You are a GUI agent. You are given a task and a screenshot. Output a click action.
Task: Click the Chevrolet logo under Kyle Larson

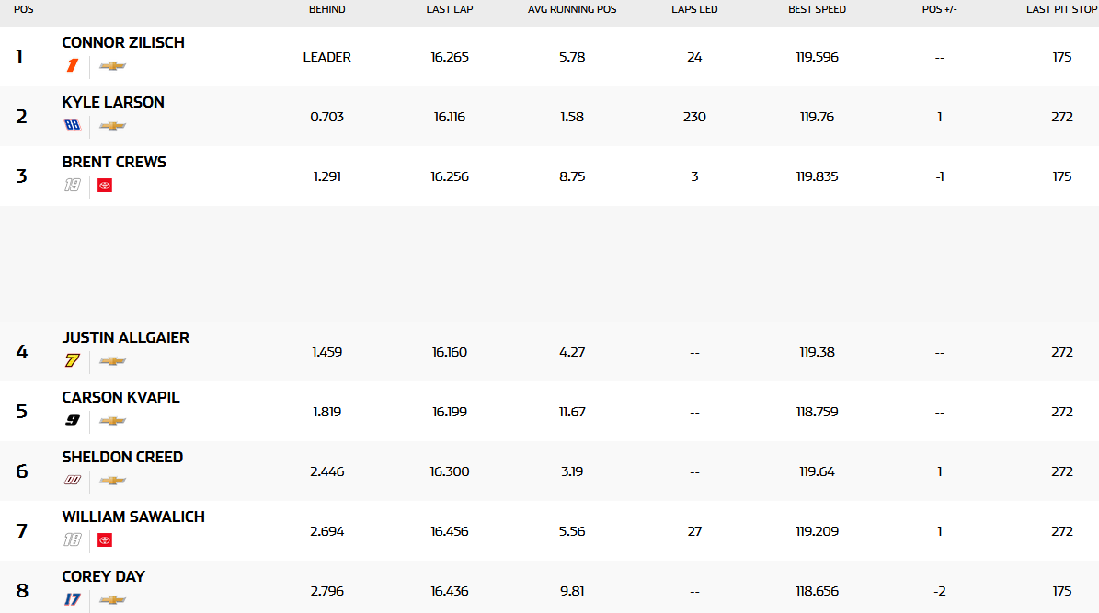pyautogui.click(x=112, y=126)
